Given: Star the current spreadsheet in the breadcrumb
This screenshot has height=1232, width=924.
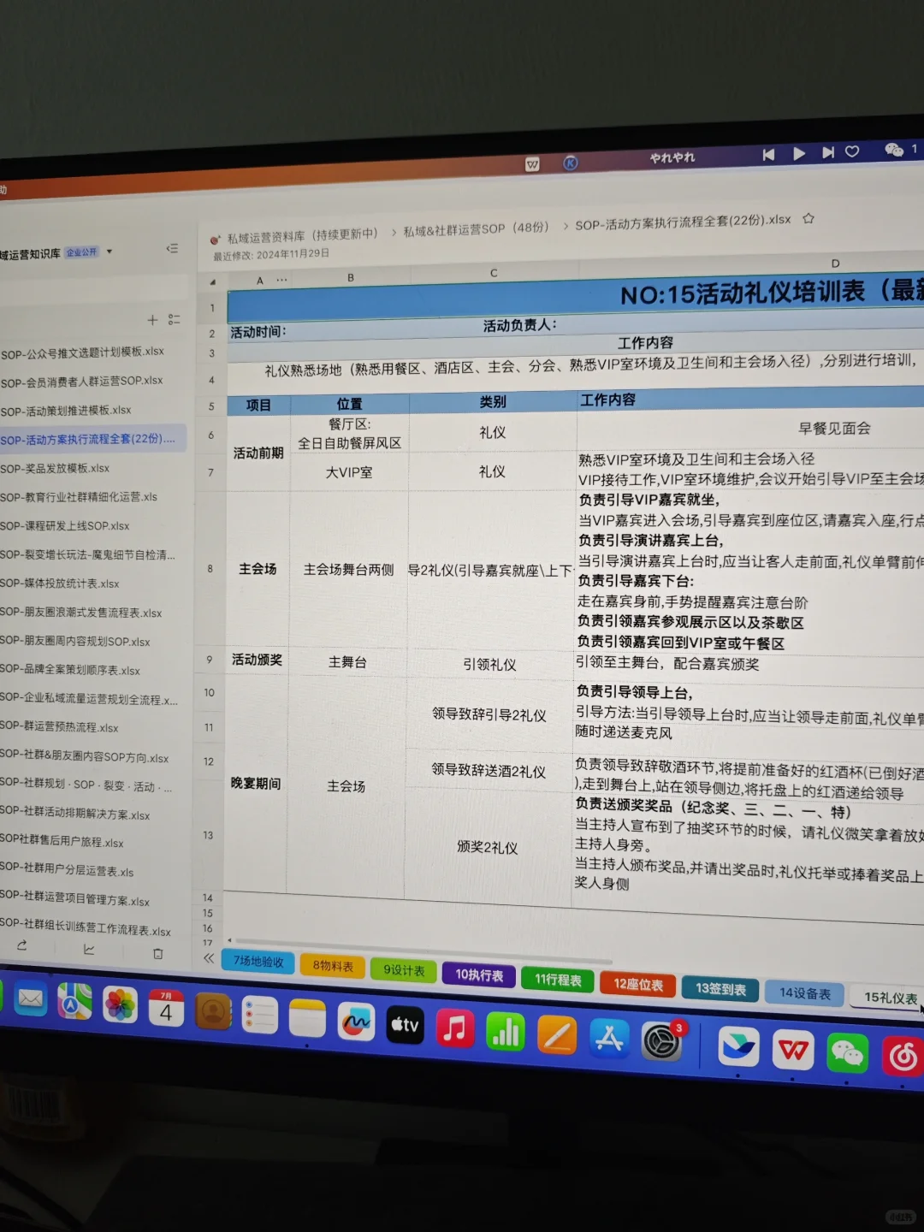Looking at the screenshot, I should [808, 219].
